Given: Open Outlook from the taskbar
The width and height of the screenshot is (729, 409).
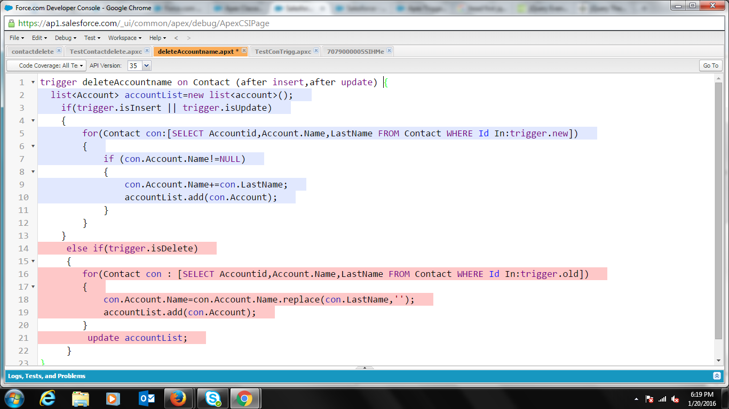Looking at the screenshot, I should (146, 398).
